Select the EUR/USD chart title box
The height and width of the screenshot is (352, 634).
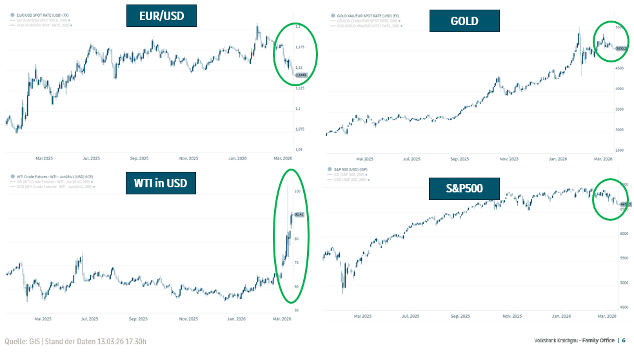click(x=161, y=15)
